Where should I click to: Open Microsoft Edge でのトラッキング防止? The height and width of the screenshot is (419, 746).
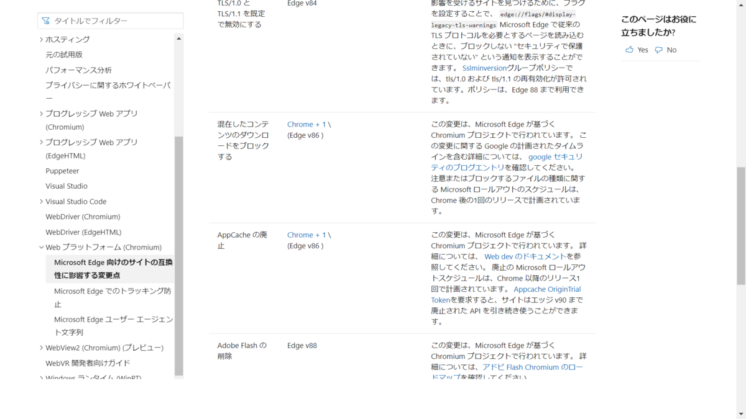pos(113,297)
